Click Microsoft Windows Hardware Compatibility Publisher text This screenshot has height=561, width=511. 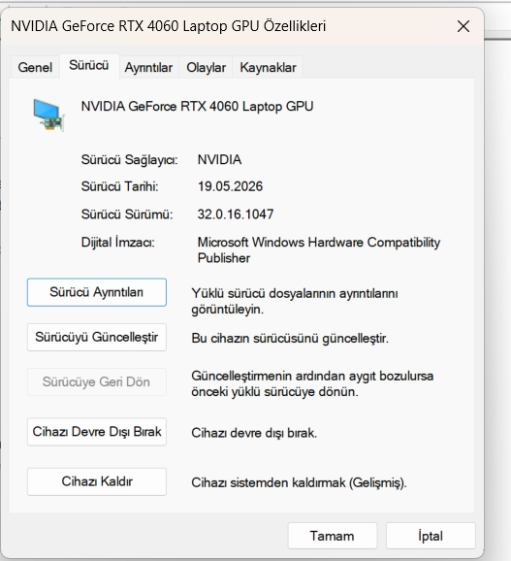coord(319,250)
